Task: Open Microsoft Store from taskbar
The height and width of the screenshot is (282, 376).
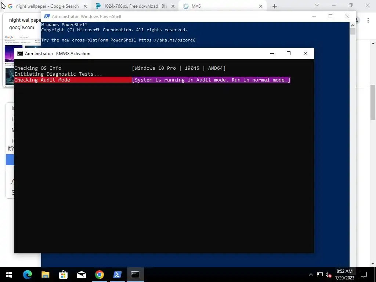Action: [x=63, y=275]
